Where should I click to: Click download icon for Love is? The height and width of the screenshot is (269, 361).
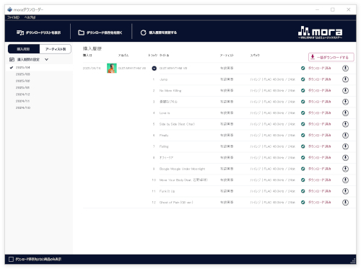345,113
